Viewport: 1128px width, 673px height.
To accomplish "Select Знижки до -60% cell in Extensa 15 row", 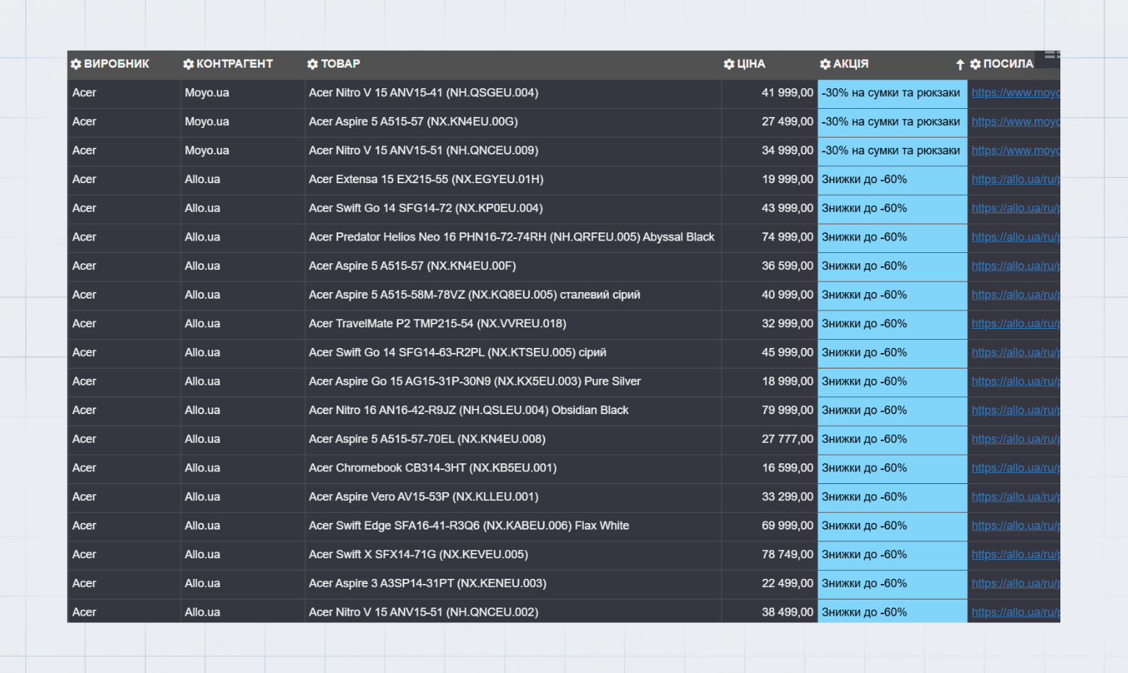I will pos(892,179).
